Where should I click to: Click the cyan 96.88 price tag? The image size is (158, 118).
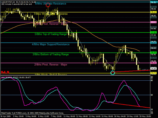(x=153, y=43)
